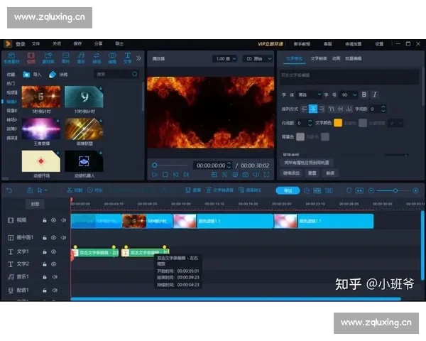Toggle lock on the 音乐1 track

pos(45,277)
